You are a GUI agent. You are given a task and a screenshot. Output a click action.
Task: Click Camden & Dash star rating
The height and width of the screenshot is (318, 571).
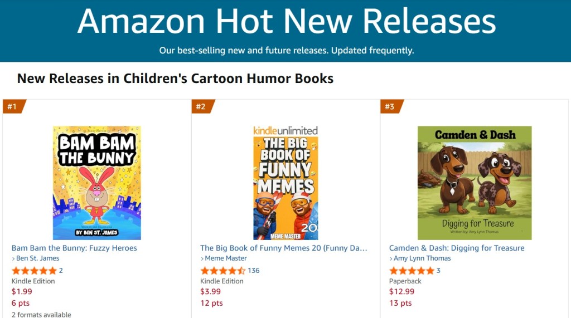(x=412, y=271)
